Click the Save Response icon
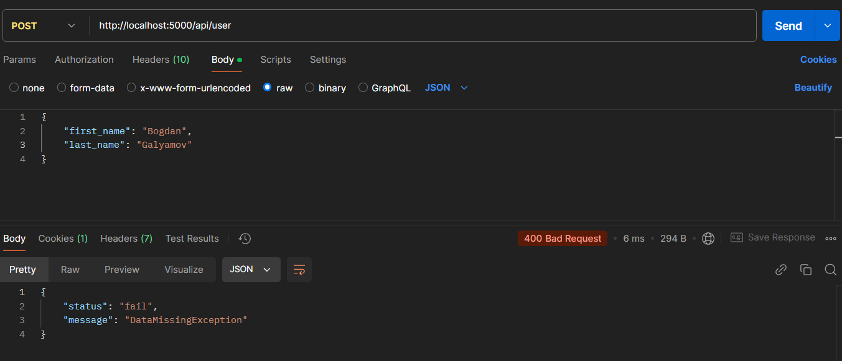The image size is (842, 361). tap(736, 238)
